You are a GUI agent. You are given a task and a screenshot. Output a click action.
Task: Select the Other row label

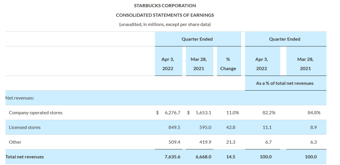point(15,142)
